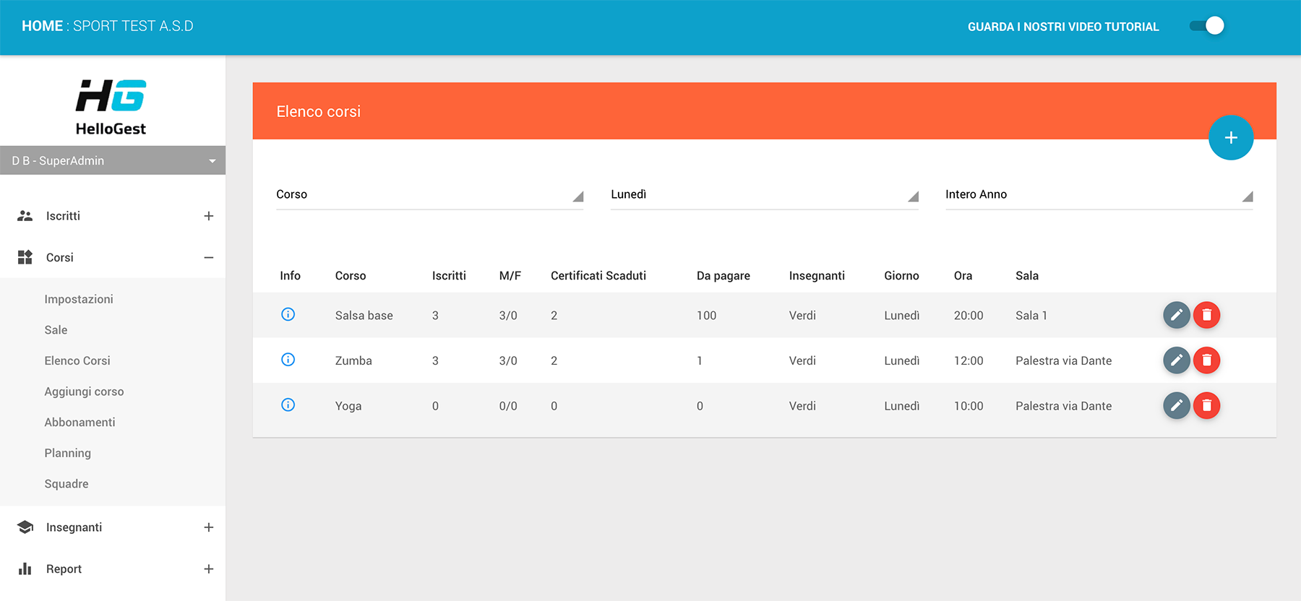The height and width of the screenshot is (601, 1301).
Task: Open the Lunedì day dropdown
Action: pos(764,195)
